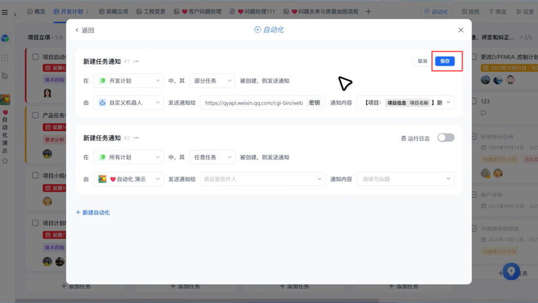
Task: Switch to the 开发计划 tab
Action: (68, 11)
